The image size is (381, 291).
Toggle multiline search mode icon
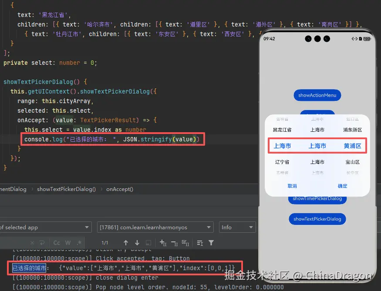pos(200,243)
